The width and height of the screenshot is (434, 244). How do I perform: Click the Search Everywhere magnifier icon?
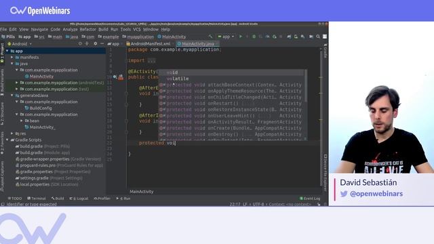tap(318, 37)
